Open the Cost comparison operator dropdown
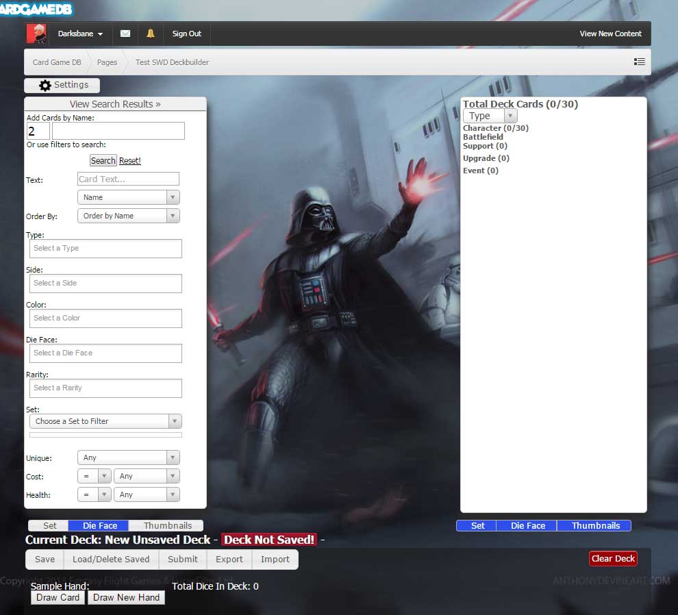 pyautogui.click(x=95, y=476)
